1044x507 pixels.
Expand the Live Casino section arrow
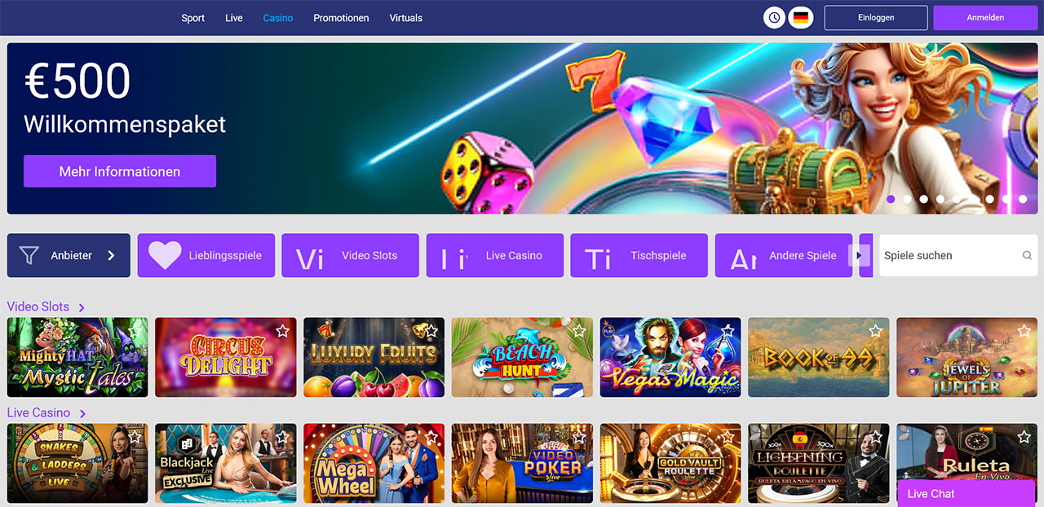82,413
